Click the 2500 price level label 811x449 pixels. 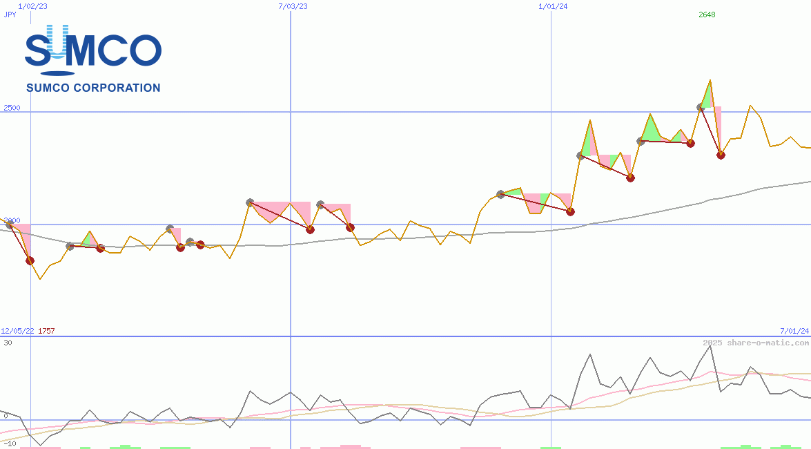pos(12,108)
